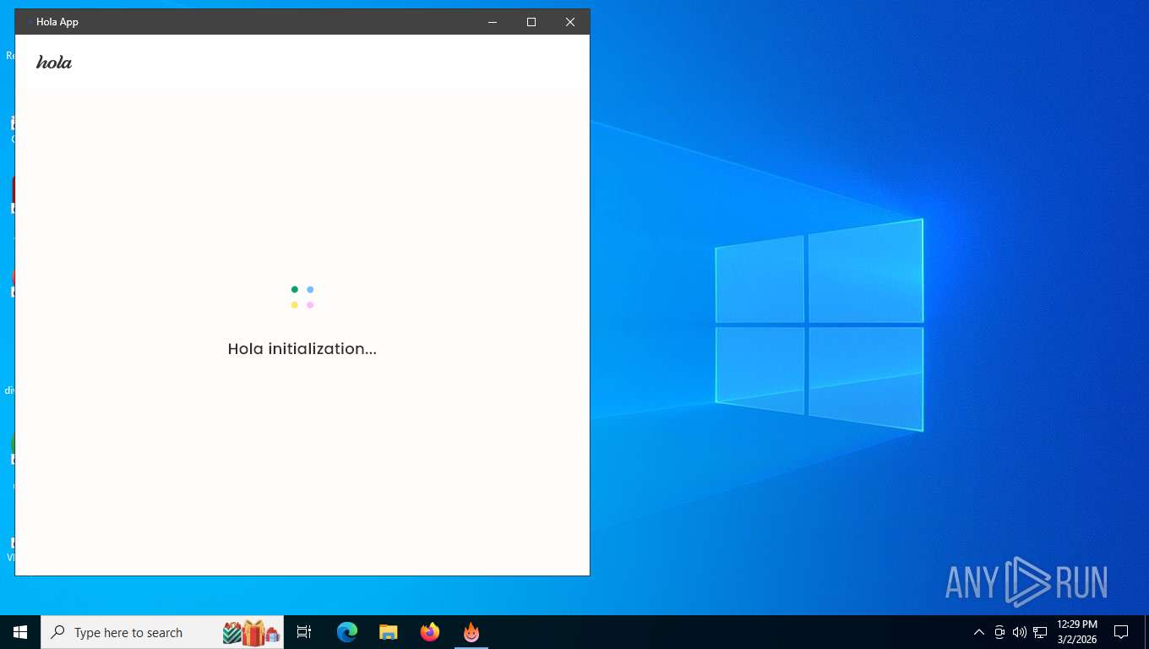Open the volume control tray icon
The height and width of the screenshot is (649, 1149).
1020,632
